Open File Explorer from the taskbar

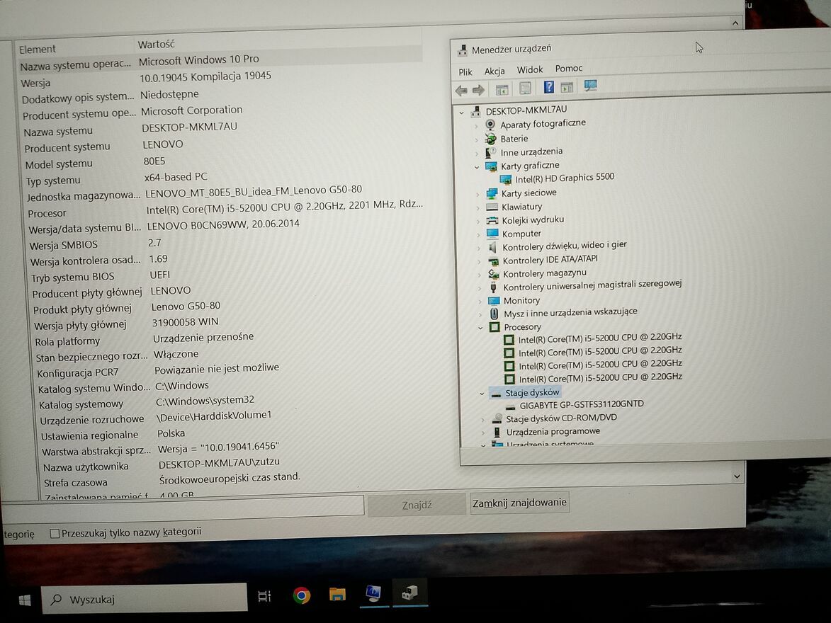[x=338, y=594]
